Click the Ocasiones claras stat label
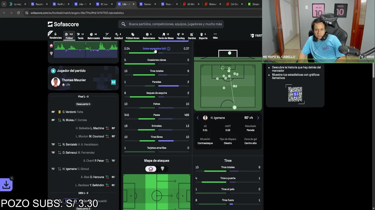Image resolution: width=375 pixels, height=210 pixels. 157,60
